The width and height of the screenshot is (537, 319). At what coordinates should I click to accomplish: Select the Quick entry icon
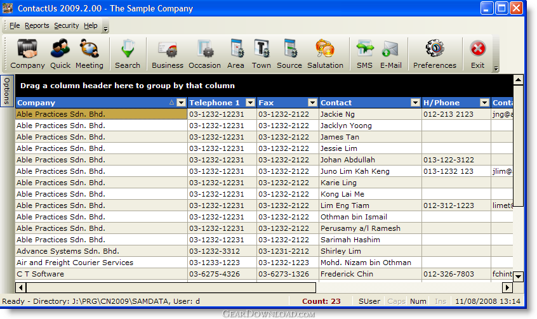(x=60, y=54)
